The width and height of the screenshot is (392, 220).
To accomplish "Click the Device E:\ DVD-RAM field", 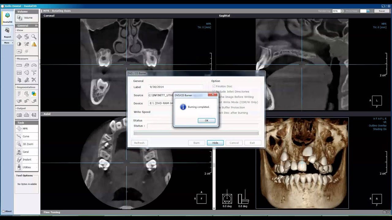I will click(x=161, y=103).
